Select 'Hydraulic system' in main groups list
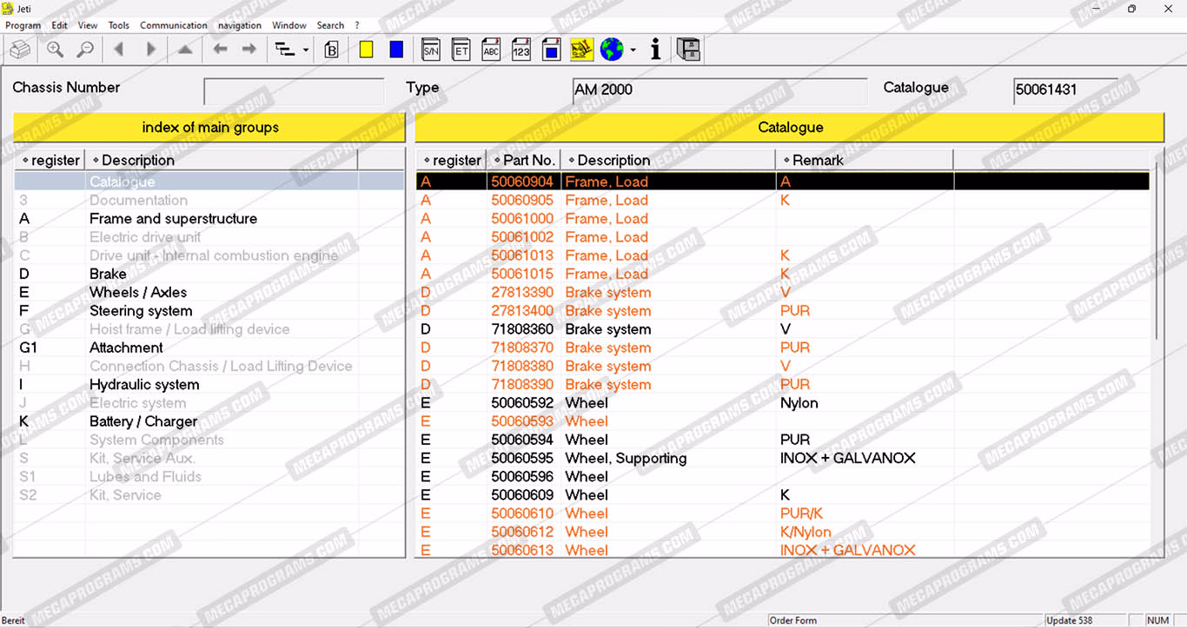This screenshot has height=628, width=1187. (x=144, y=385)
